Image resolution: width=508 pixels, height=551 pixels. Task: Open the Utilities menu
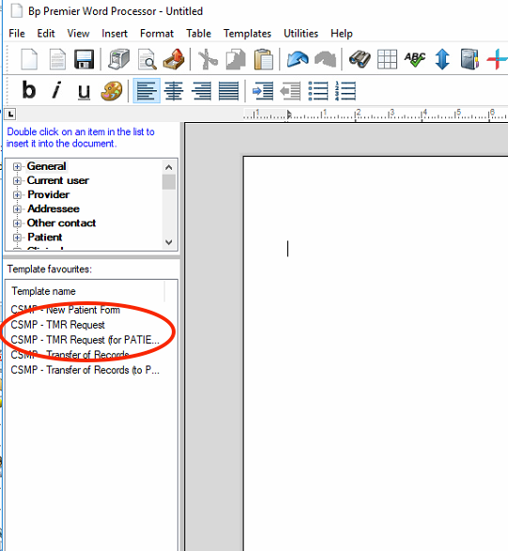pyautogui.click(x=300, y=34)
